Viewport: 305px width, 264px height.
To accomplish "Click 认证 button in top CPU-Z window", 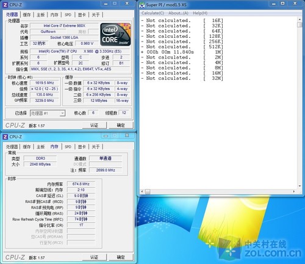I will [x=94, y=126].
